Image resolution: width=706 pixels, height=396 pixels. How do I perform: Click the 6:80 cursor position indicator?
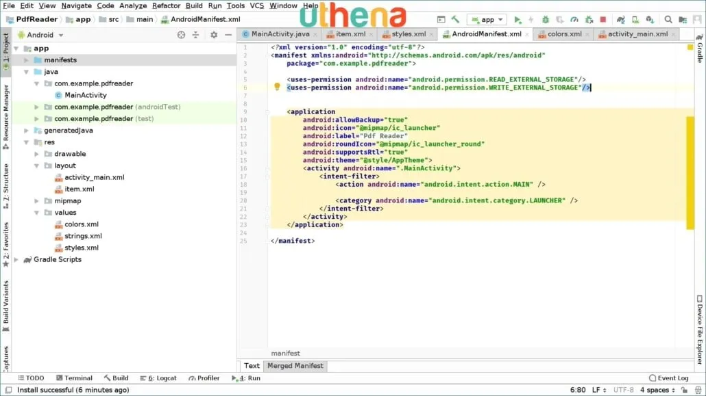point(578,390)
